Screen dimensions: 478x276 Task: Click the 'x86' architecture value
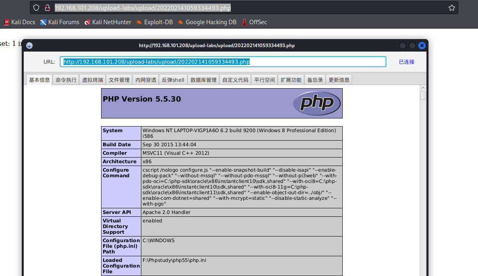click(147, 161)
